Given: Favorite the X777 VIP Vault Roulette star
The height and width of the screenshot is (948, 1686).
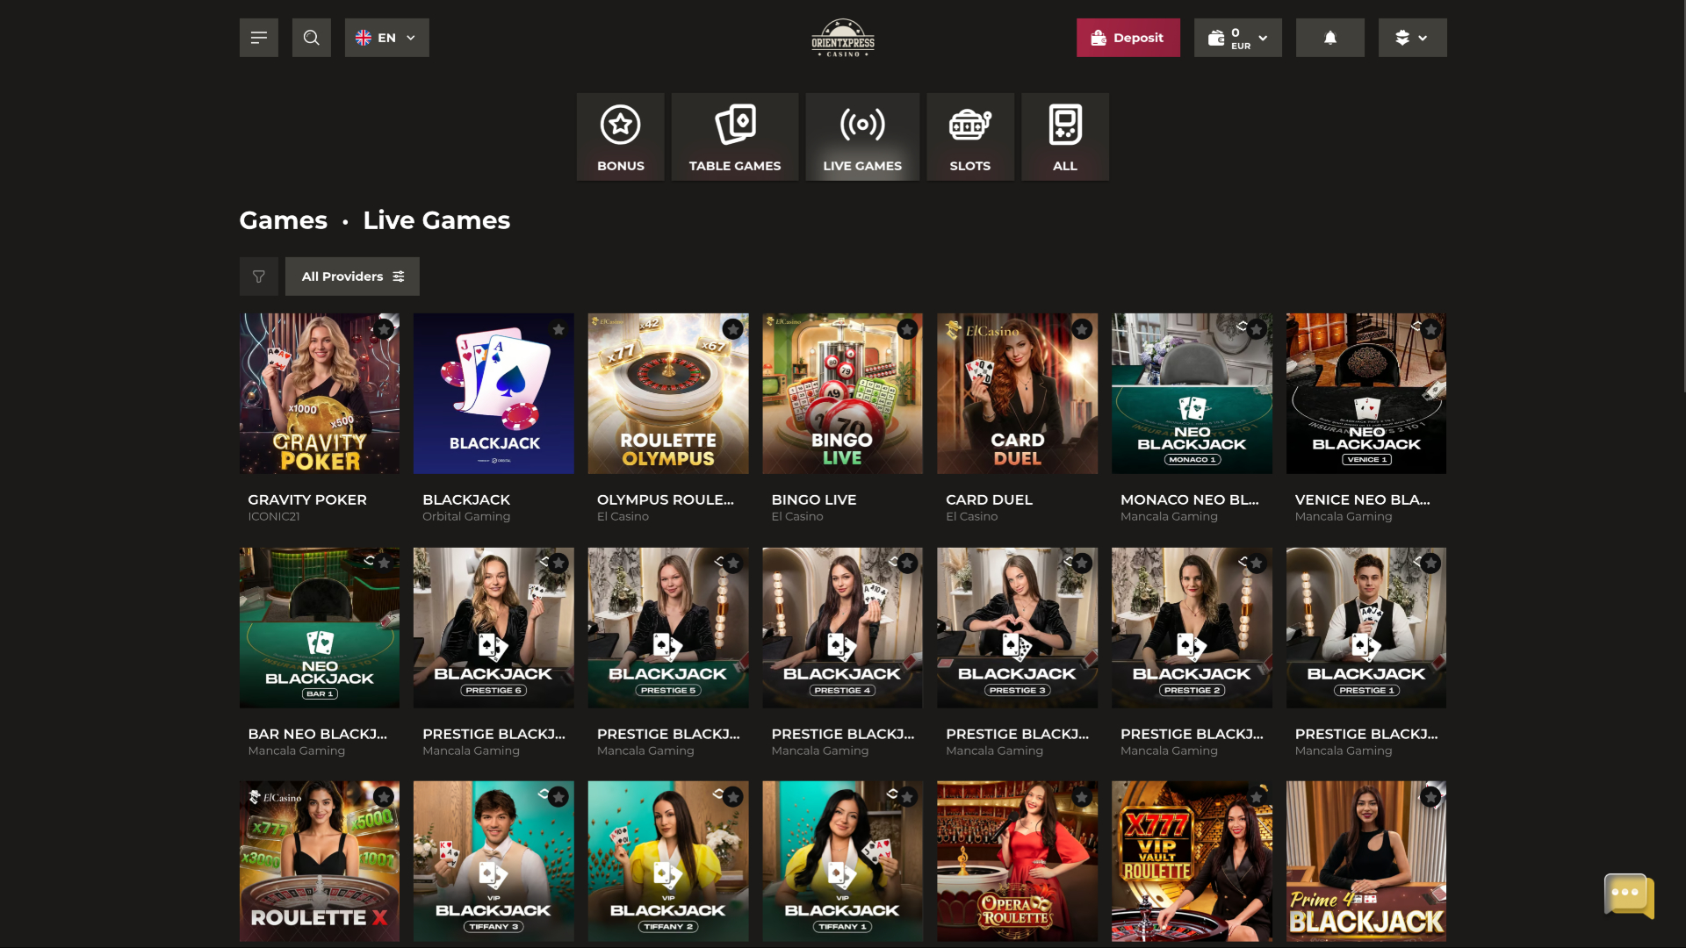Looking at the screenshot, I should pyautogui.click(x=1257, y=797).
